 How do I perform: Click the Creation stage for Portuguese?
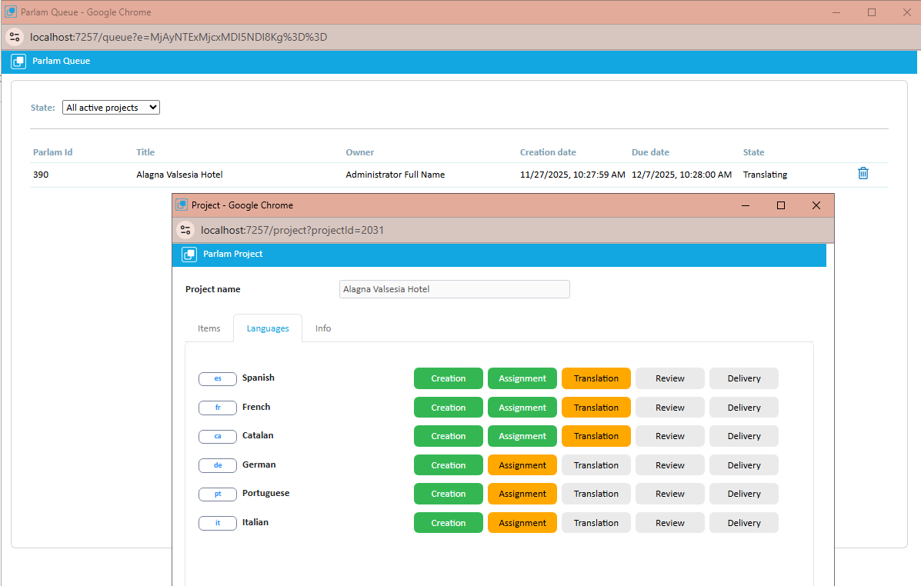pyautogui.click(x=448, y=494)
